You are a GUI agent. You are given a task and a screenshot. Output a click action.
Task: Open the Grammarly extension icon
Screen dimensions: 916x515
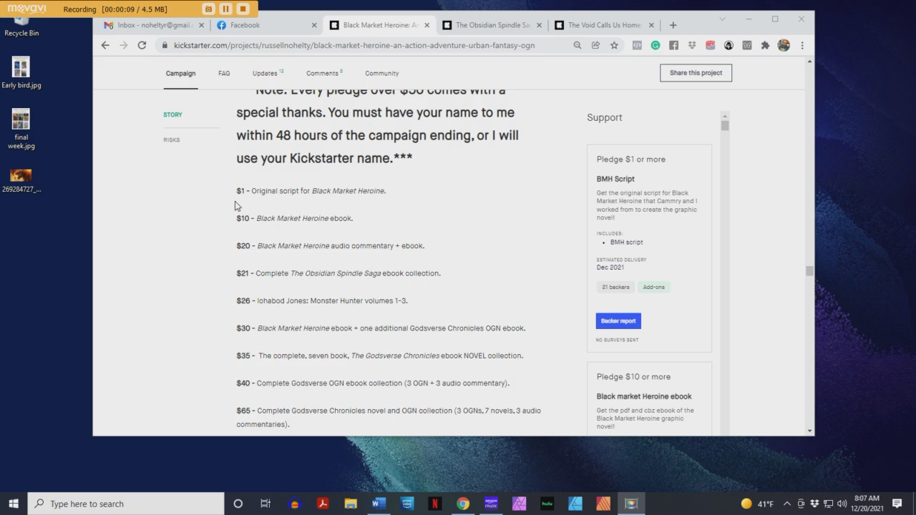point(655,45)
